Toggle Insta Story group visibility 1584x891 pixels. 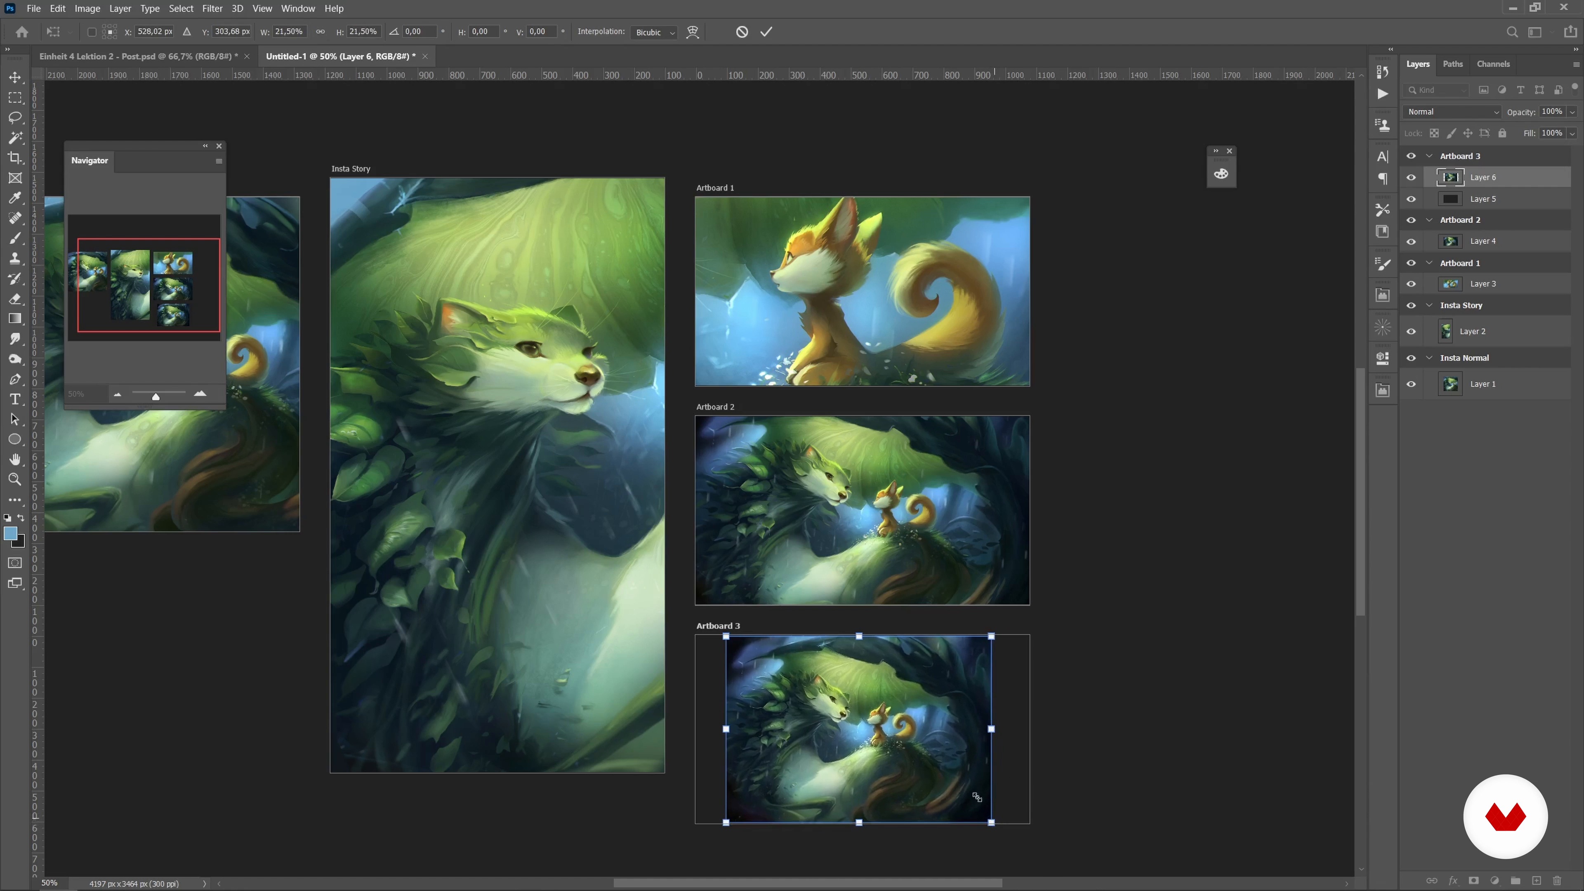tap(1411, 306)
